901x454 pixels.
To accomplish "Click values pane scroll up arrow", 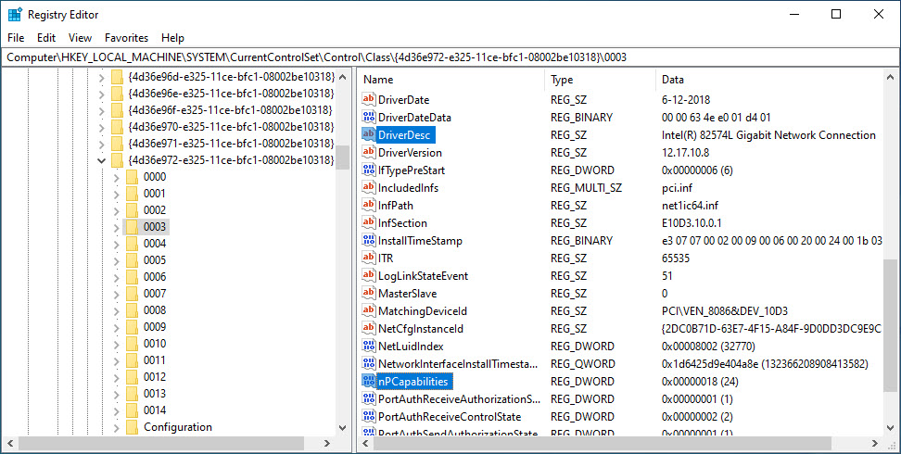I will coord(891,77).
